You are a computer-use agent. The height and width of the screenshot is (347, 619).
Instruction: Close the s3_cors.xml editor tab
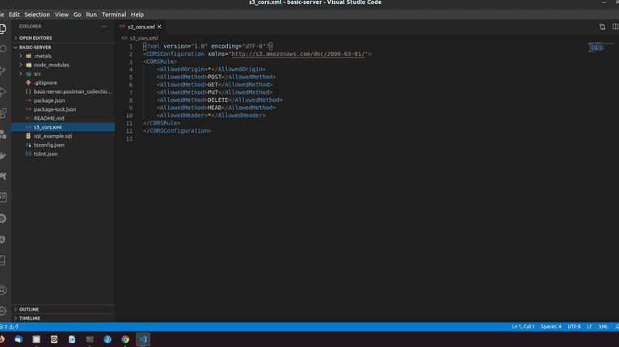click(159, 27)
